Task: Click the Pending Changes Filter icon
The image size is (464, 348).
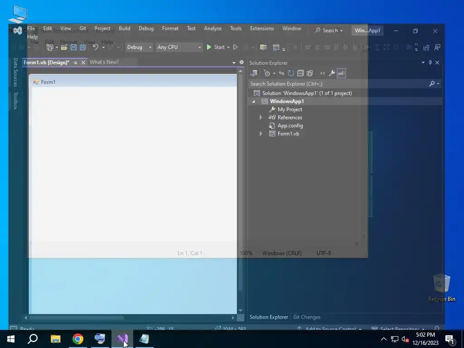Action: click(x=267, y=73)
